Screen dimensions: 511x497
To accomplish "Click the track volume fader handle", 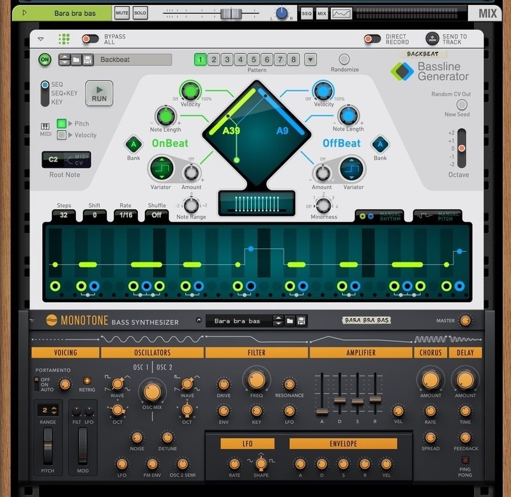I will click(231, 13).
